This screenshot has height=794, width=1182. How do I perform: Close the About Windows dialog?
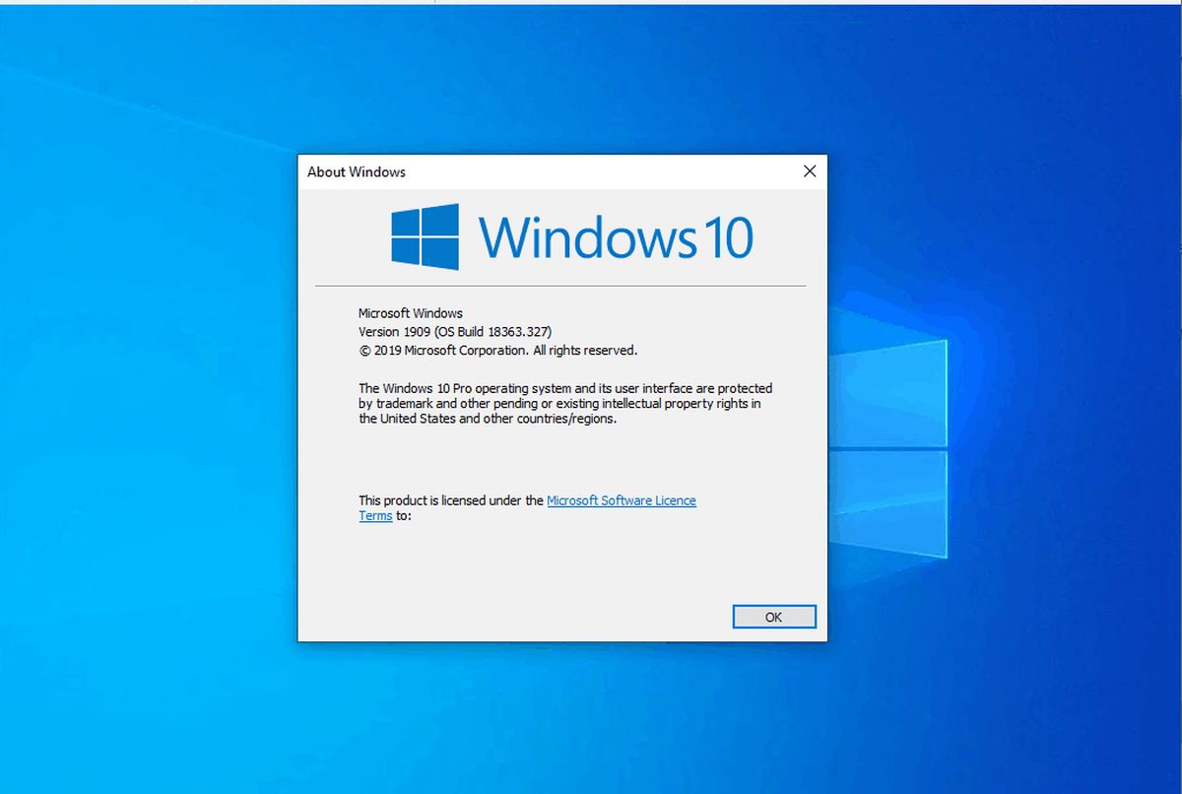[x=810, y=171]
